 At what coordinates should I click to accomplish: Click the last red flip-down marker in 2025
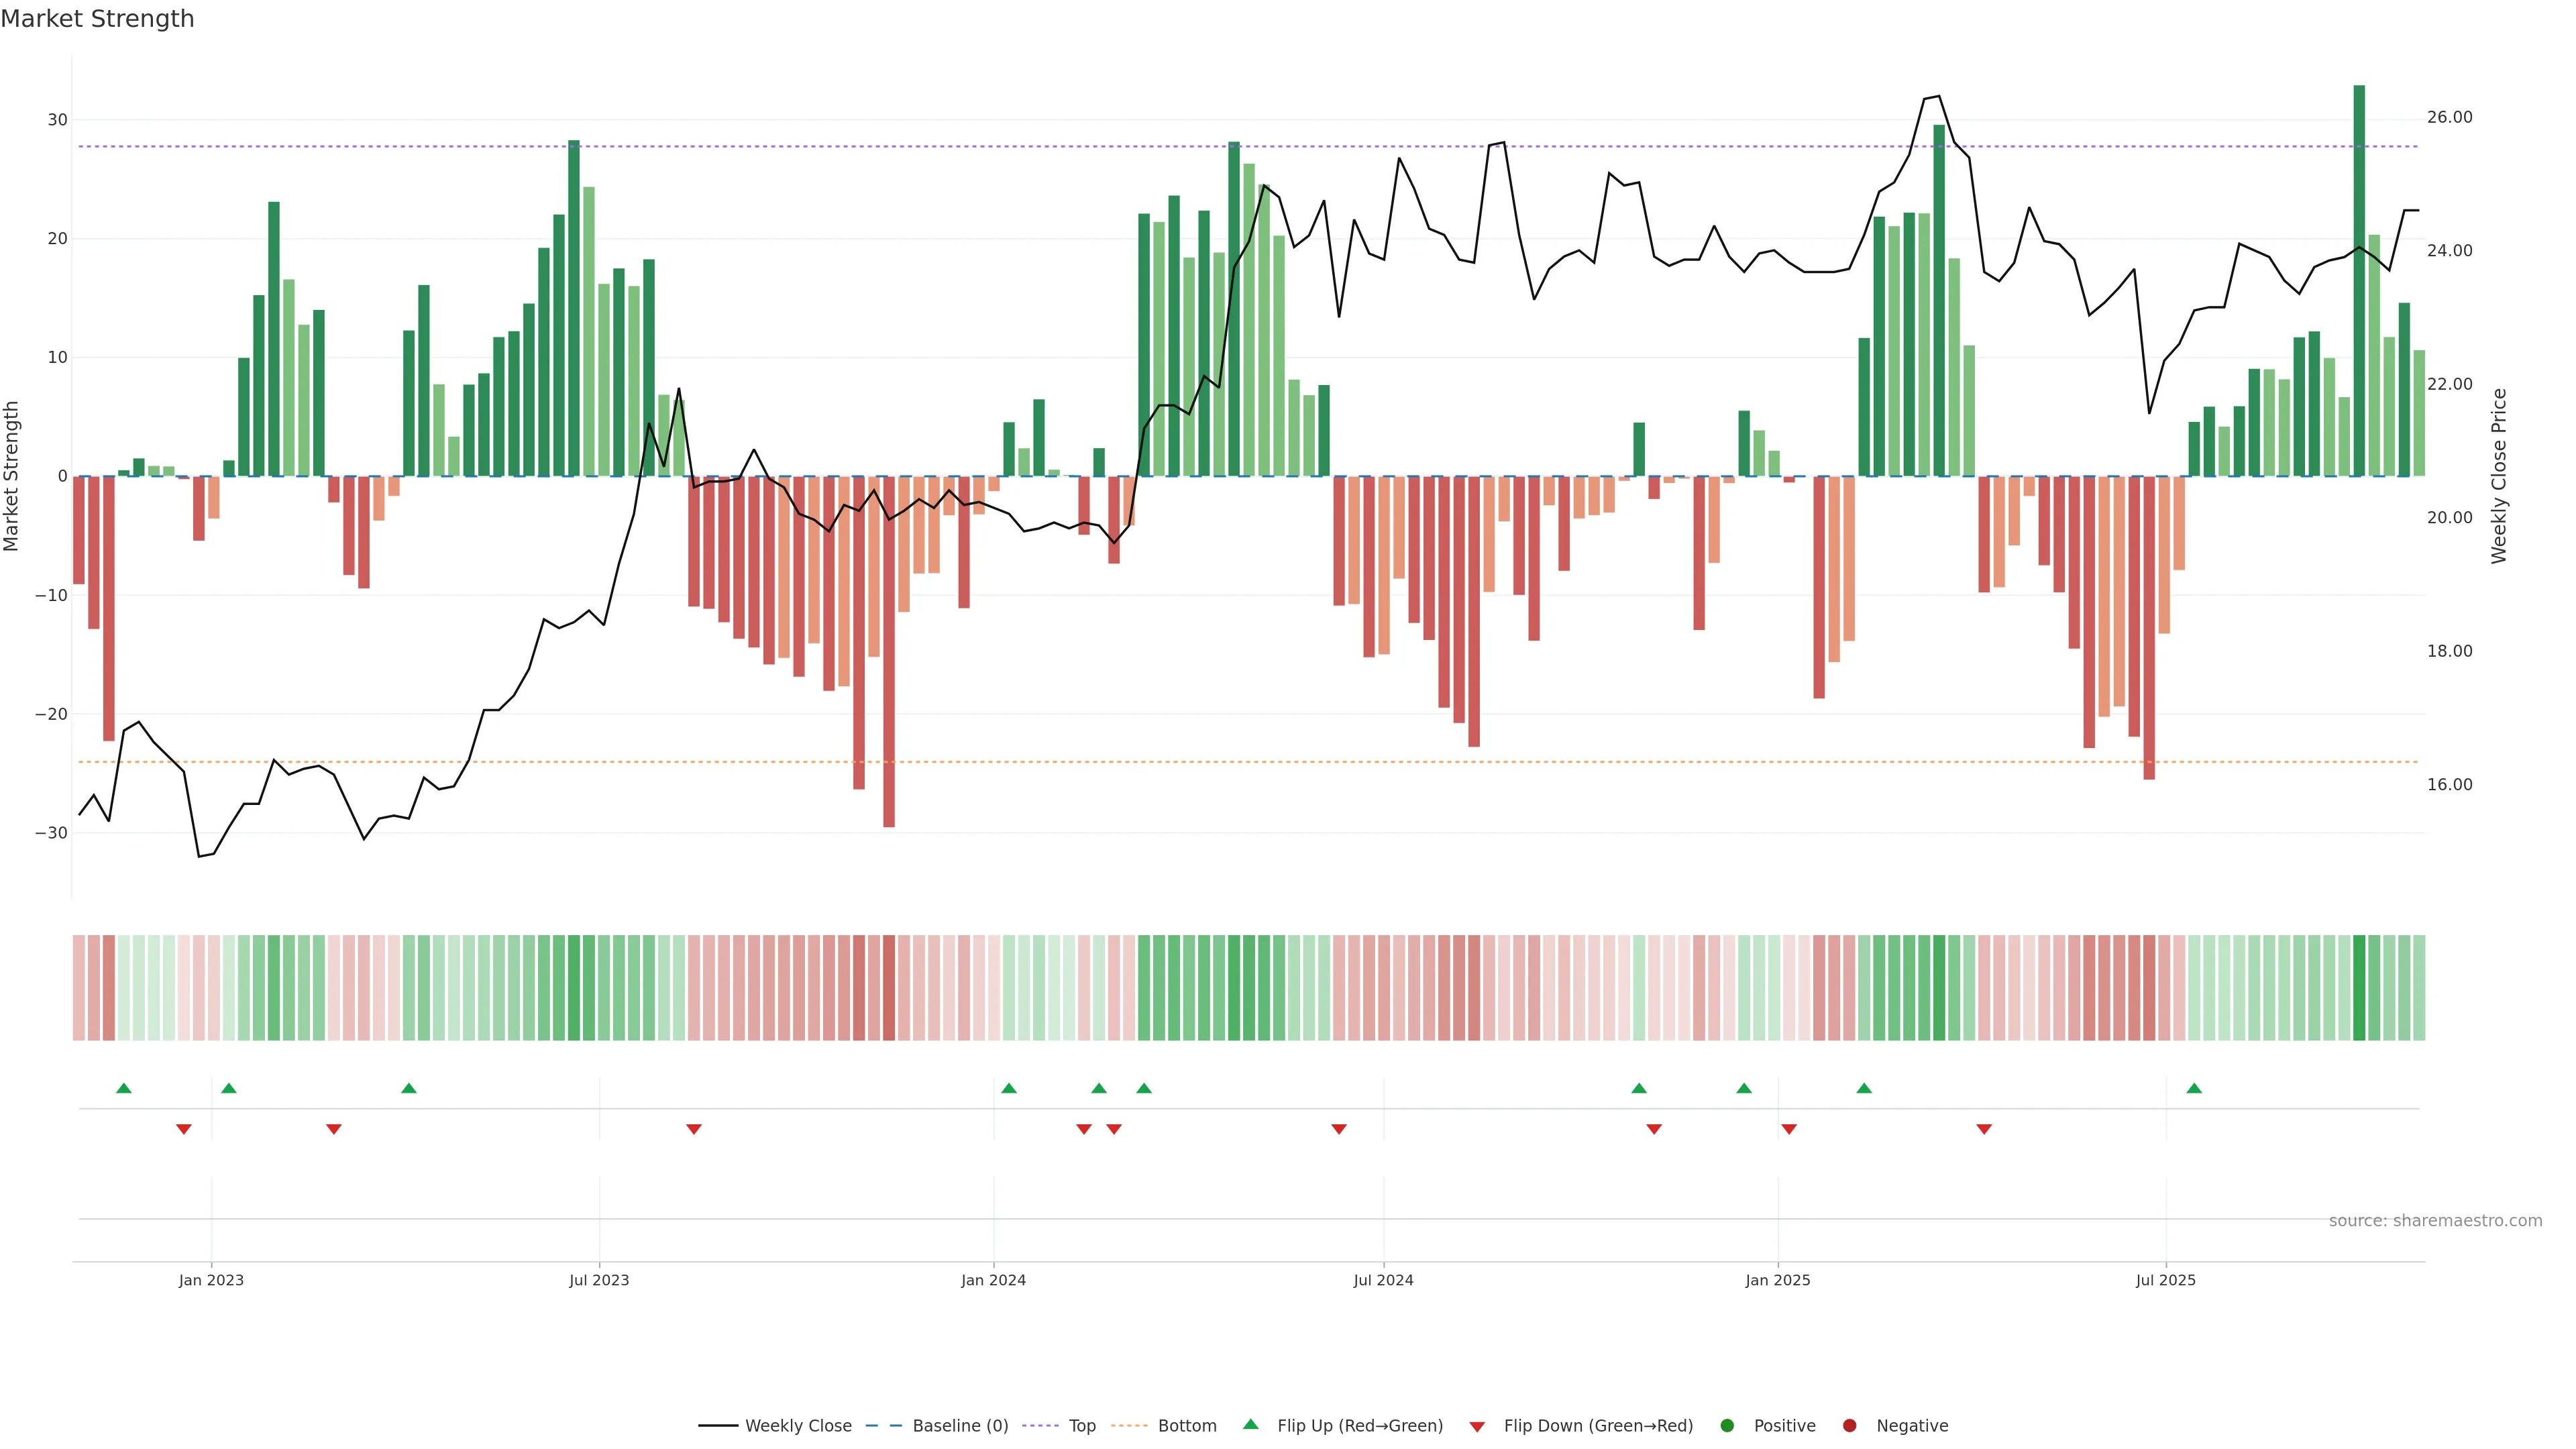click(x=1984, y=1129)
